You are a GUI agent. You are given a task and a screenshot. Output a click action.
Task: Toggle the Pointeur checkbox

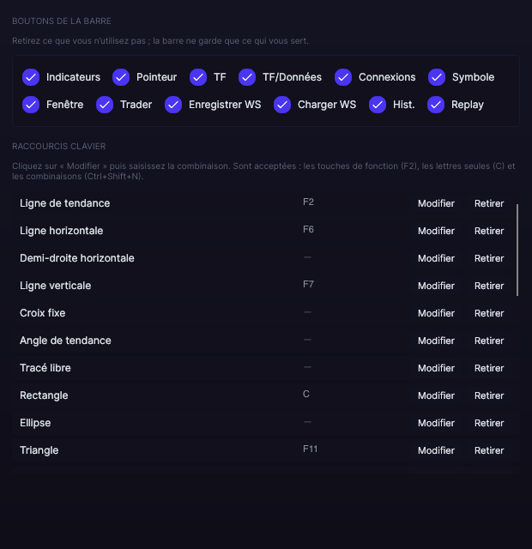121,77
